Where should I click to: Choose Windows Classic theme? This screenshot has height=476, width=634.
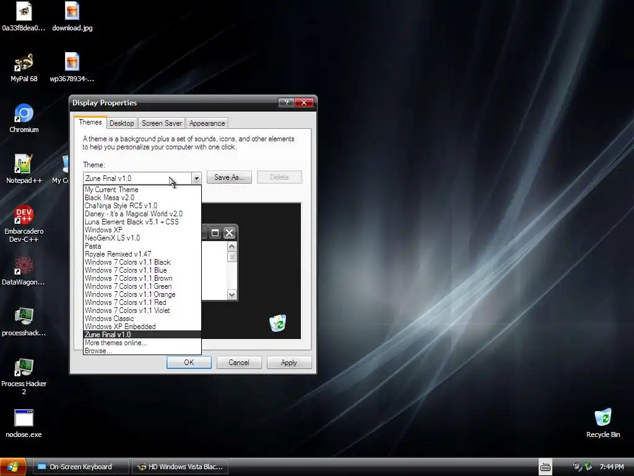(142, 319)
